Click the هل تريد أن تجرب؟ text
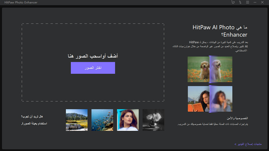 (32, 116)
